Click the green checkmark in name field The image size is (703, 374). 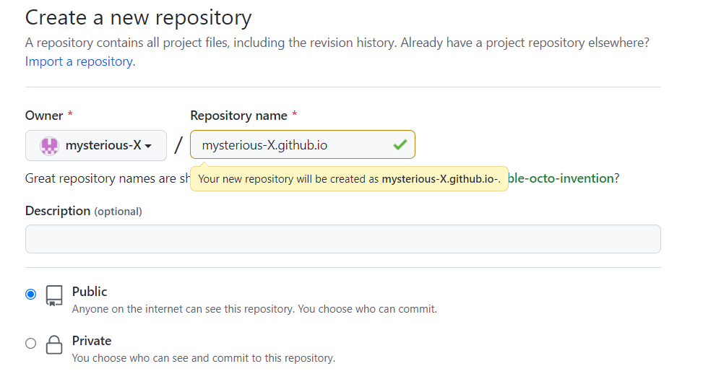(x=400, y=145)
